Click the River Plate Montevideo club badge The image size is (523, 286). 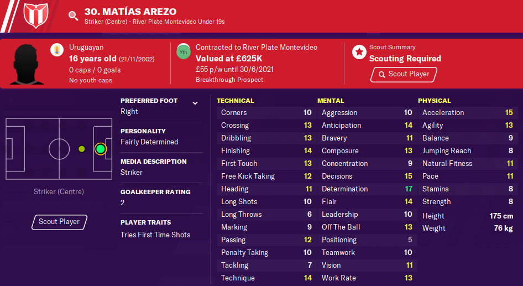pyautogui.click(x=36, y=15)
